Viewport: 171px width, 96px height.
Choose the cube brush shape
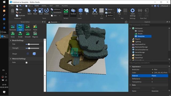point(34,54)
